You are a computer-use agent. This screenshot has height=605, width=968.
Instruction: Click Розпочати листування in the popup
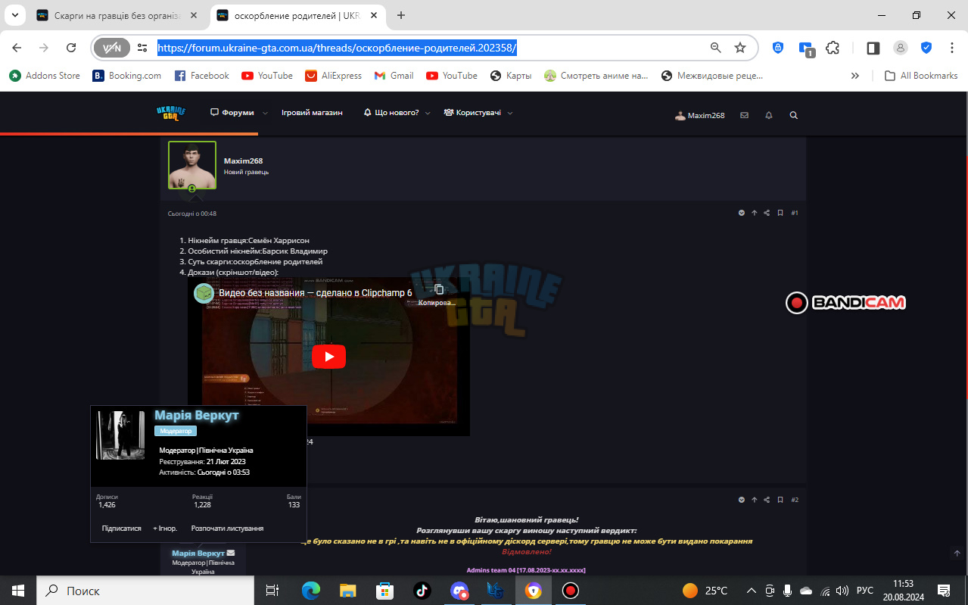(x=227, y=529)
